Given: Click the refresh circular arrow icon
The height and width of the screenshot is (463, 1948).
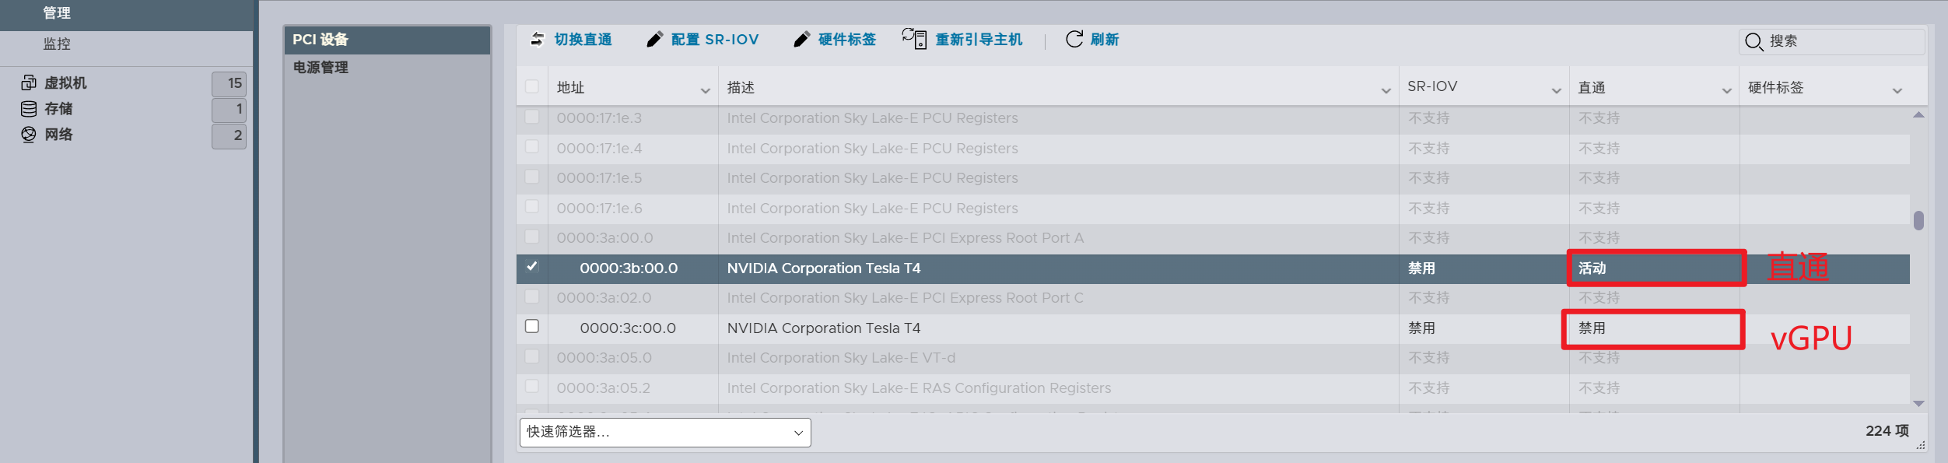Looking at the screenshot, I should click(x=1074, y=39).
